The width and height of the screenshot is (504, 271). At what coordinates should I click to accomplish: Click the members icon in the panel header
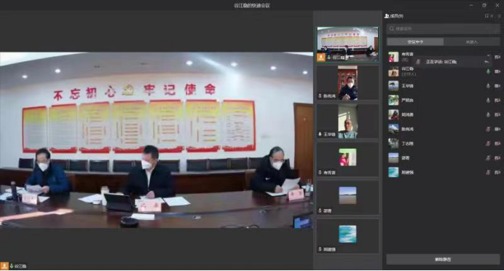tap(387, 16)
